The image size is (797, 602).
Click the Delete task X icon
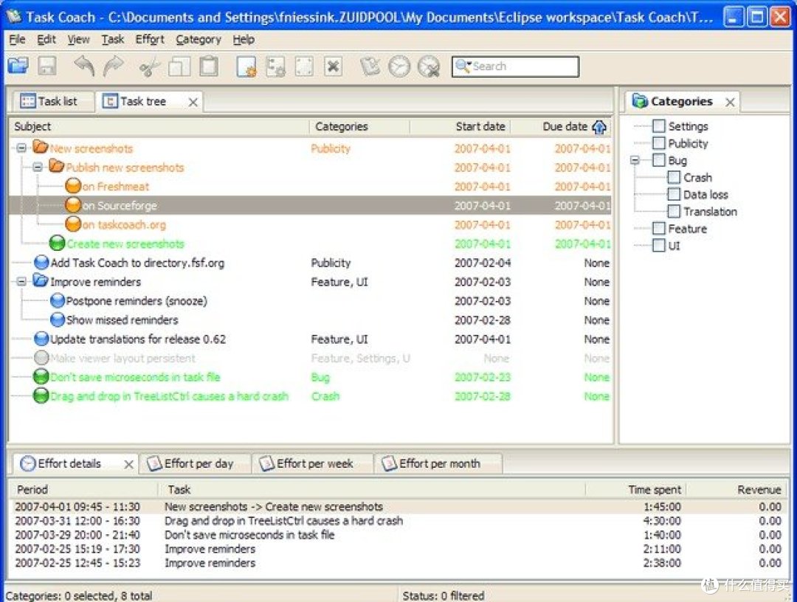coord(334,67)
